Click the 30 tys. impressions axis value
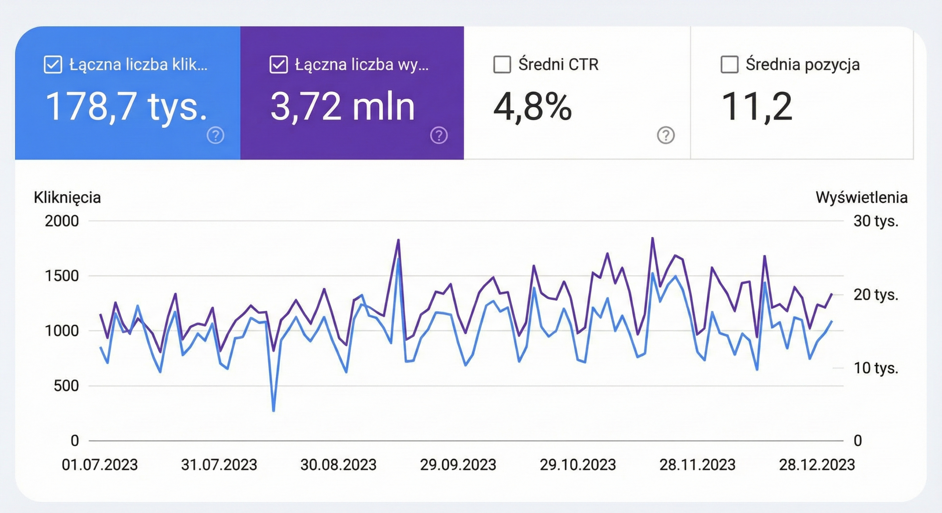The height and width of the screenshot is (513, 942). (x=876, y=221)
